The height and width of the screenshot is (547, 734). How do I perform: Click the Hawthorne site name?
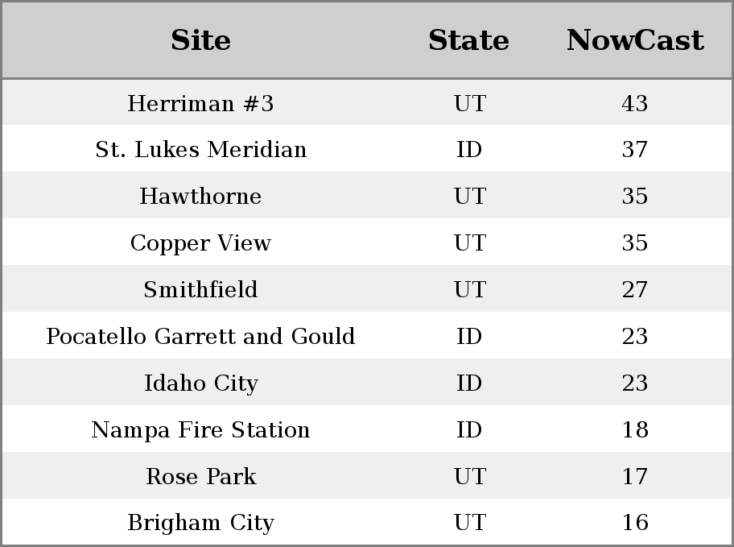pos(200,196)
